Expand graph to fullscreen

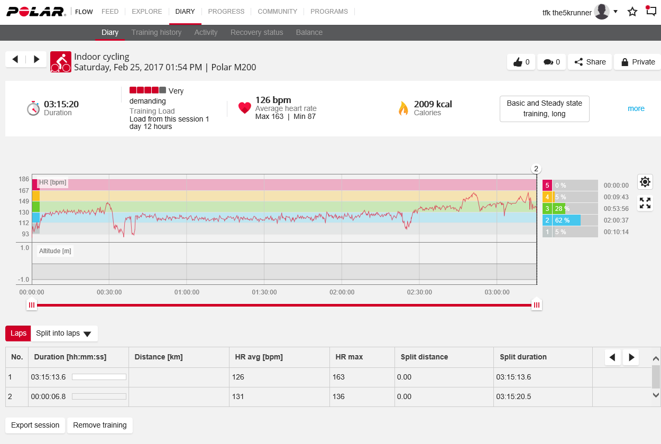(x=645, y=203)
